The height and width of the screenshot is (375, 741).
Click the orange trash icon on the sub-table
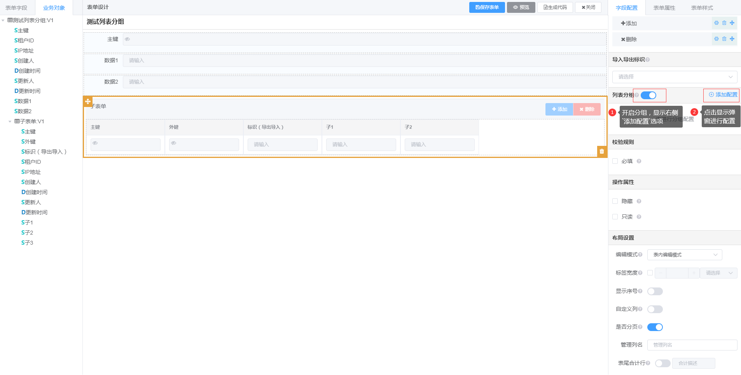602,151
